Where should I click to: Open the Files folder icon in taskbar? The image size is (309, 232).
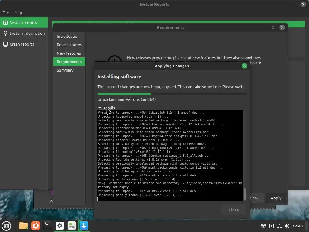coord(24,226)
